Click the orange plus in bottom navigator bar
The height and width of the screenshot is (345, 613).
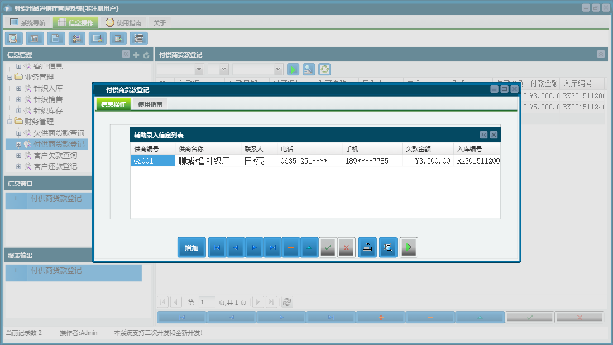381,317
